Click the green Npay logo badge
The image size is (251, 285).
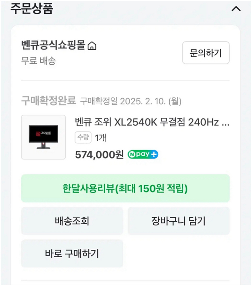click(x=139, y=155)
